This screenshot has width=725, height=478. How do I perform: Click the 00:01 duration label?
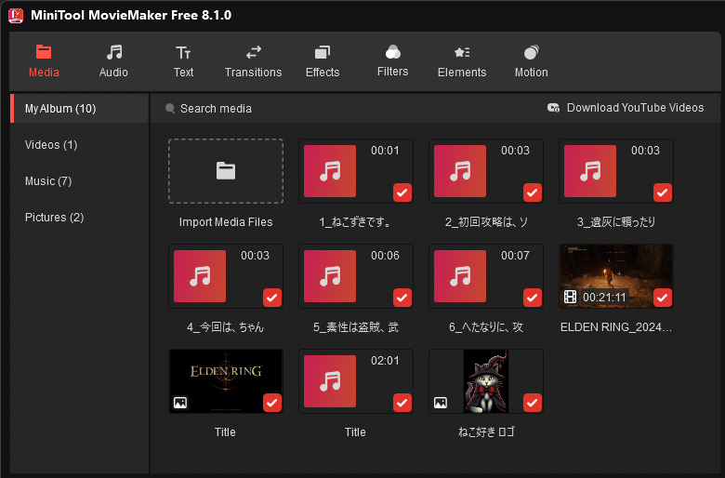(x=385, y=151)
